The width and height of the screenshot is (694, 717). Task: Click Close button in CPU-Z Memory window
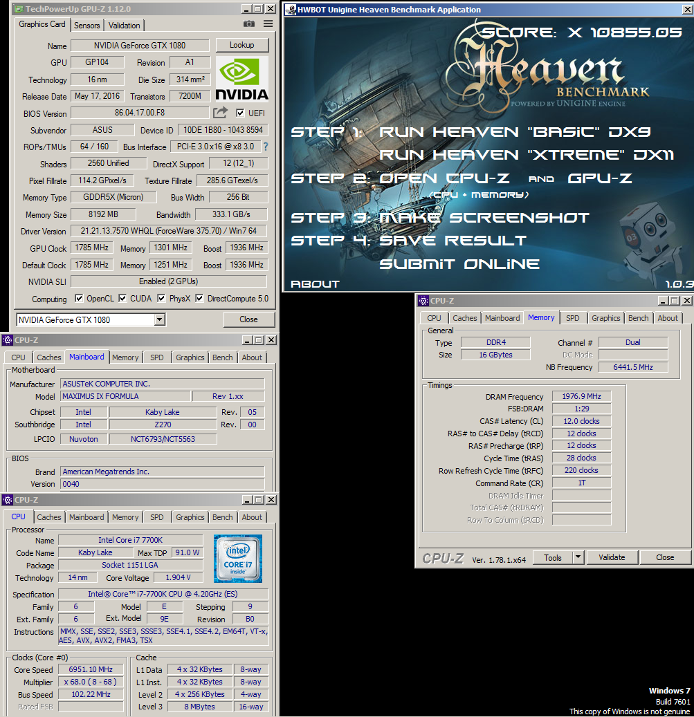(x=665, y=557)
